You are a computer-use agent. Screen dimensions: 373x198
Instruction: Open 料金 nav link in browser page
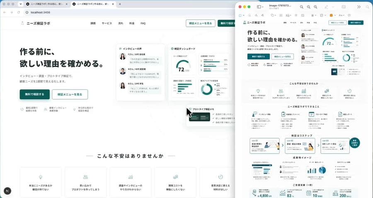point(132,23)
